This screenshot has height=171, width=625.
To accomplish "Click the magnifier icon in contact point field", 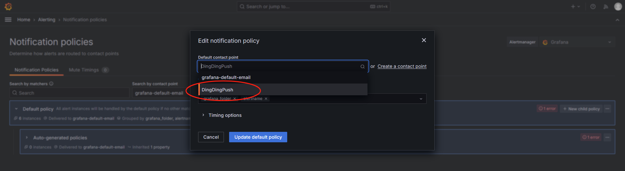I will [362, 67].
